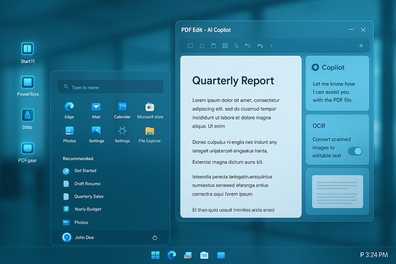Image resolution: width=396 pixels, height=264 pixels.
Task: Open Yearly Budget in Recommended list
Action: tap(82, 209)
